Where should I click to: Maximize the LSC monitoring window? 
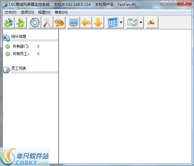click(173, 3)
